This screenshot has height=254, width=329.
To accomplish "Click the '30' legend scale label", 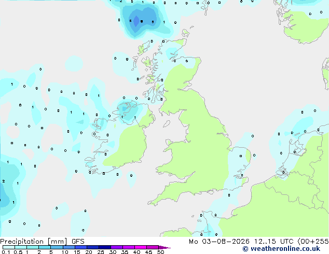I will 113,252.
